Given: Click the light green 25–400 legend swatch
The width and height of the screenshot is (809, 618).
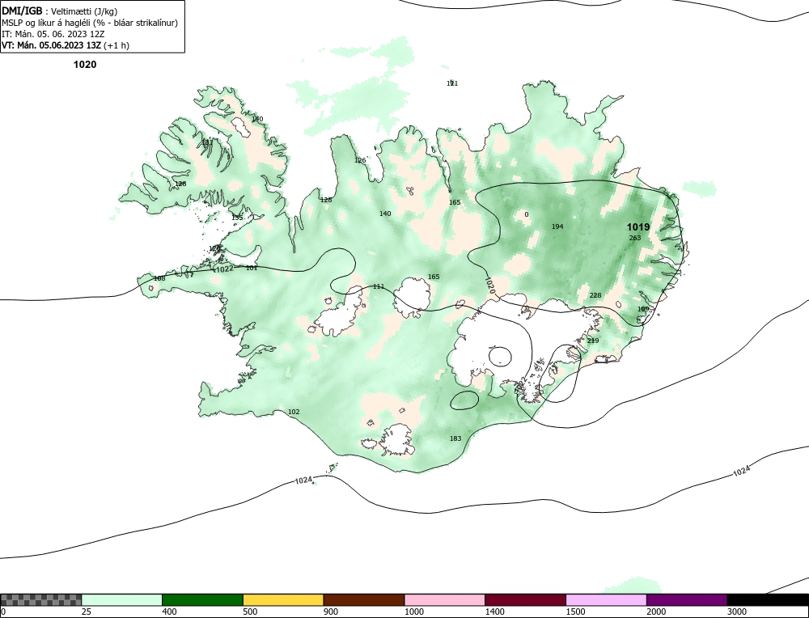Looking at the screenshot, I should pyautogui.click(x=122, y=599).
